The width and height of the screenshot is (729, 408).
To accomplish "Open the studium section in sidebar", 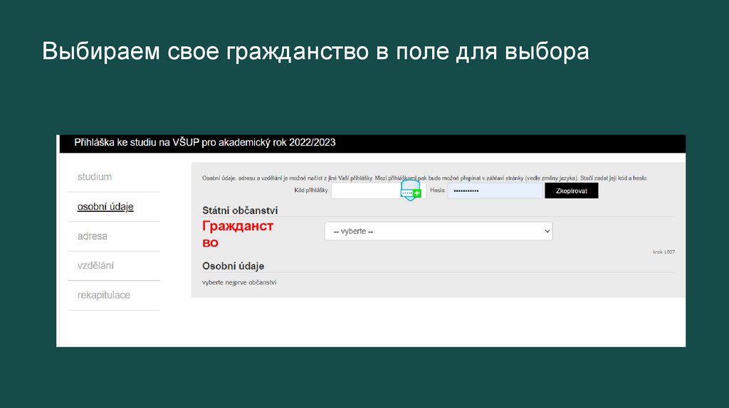I will tap(95, 177).
